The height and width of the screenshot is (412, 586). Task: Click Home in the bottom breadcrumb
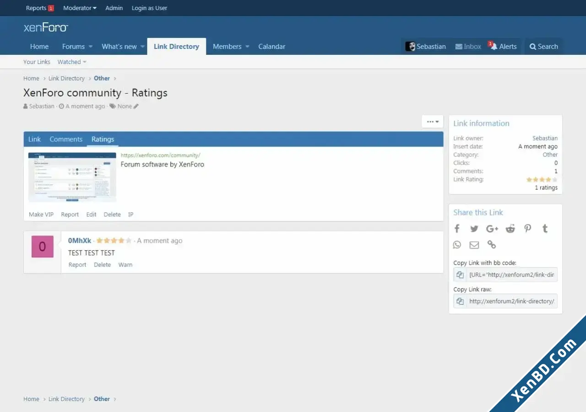(x=31, y=399)
